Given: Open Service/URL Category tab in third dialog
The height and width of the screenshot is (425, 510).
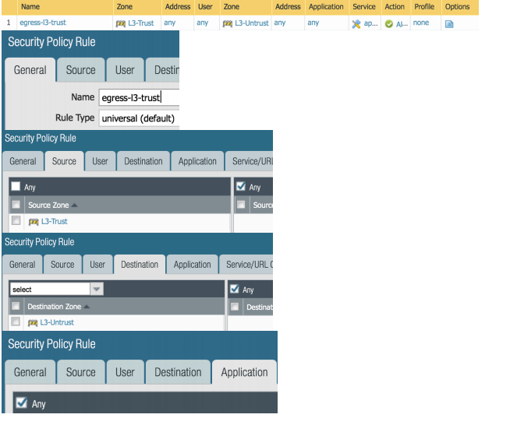Looking at the screenshot, I should coord(246,265).
